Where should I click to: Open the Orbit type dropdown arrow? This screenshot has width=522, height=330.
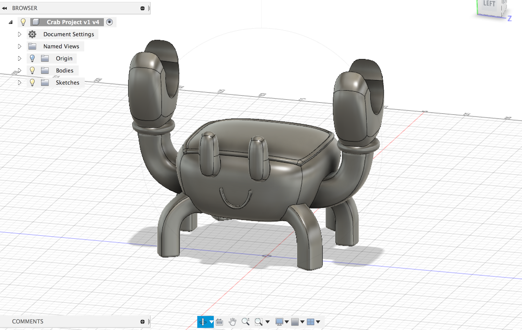[x=211, y=322]
